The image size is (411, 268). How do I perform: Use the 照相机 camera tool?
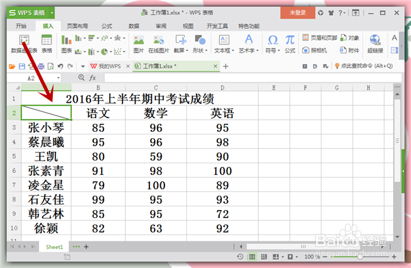point(314,50)
